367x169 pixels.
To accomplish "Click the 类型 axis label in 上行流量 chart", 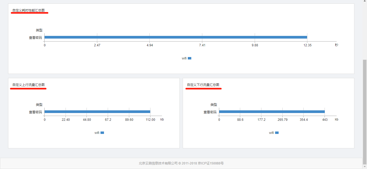I will click(39, 105).
